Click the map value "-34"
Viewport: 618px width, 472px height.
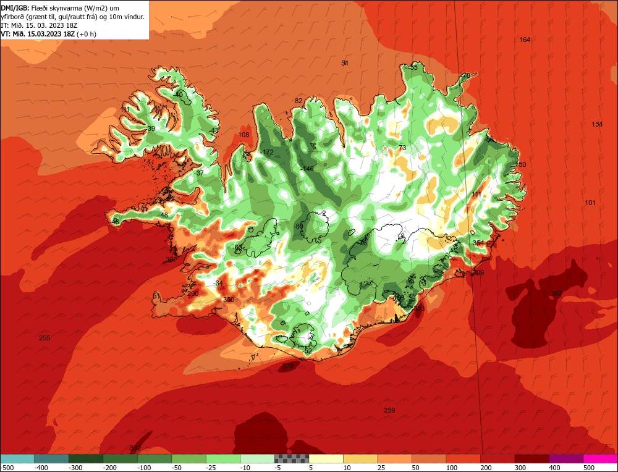[218, 284]
